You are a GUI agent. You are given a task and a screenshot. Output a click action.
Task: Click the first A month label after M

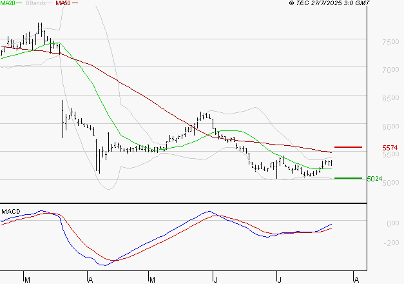[90, 280]
